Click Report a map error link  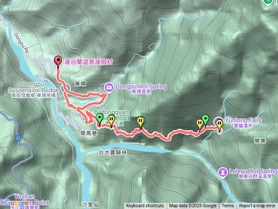[257, 206]
